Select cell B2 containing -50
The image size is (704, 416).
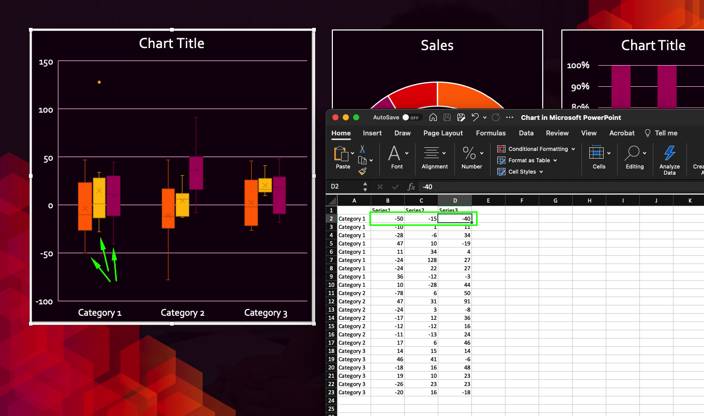coord(387,219)
